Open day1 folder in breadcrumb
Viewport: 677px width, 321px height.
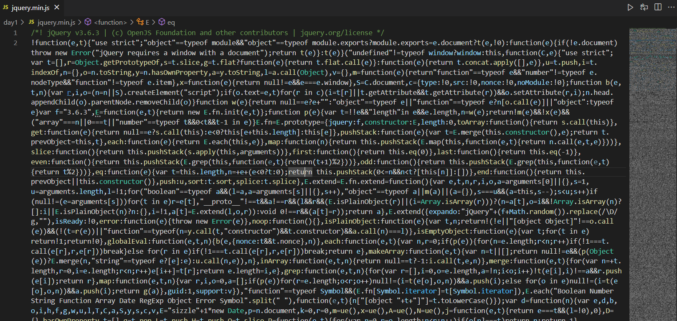pos(10,23)
